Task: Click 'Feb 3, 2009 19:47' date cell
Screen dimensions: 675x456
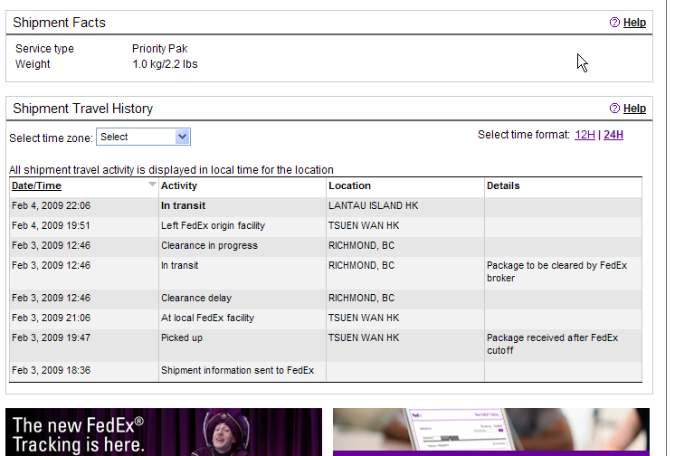Action: click(x=52, y=337)
